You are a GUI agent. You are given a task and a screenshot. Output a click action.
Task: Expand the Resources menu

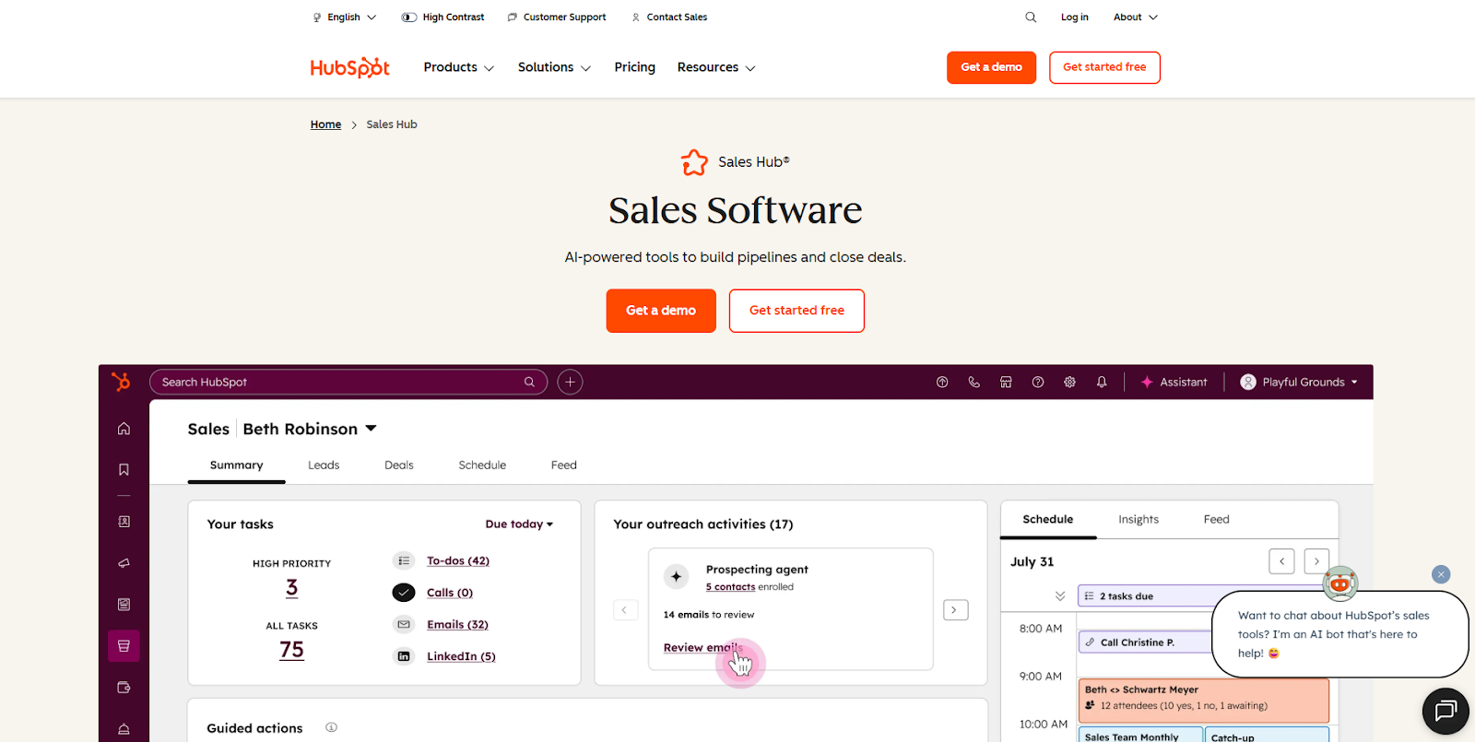point(716,67)
